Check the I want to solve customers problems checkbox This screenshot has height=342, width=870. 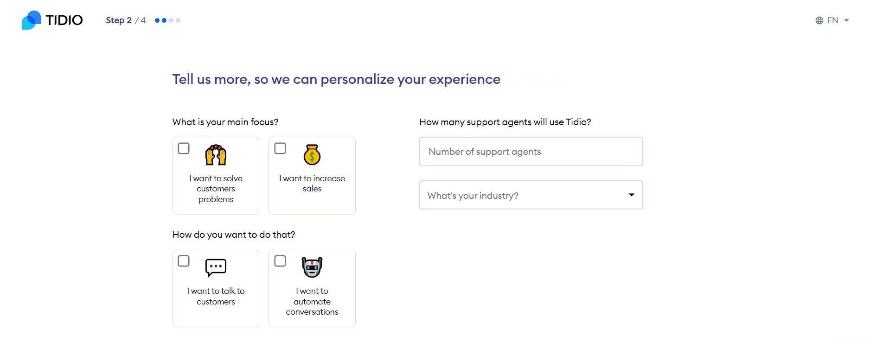[184, 148]
